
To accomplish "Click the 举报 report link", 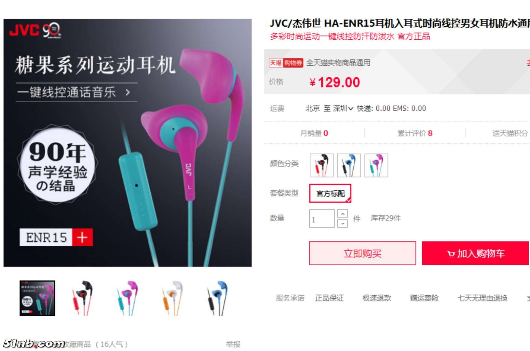I will pyautogui.click(x=233, y=344).
